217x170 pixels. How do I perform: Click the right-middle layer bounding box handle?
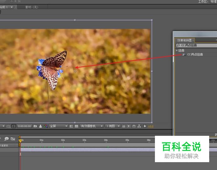click(x=152, y=71)
